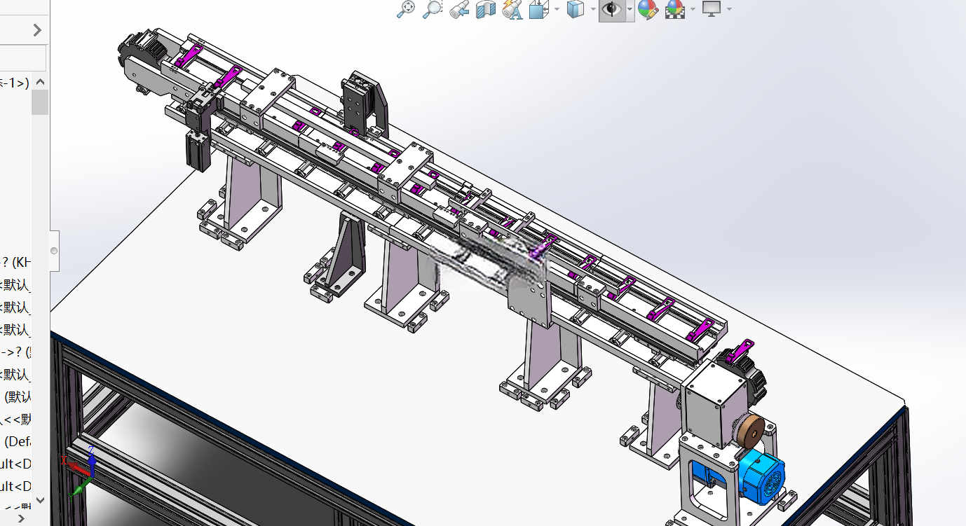Open the View Orientation dropdown arrow

click(557, 9)
